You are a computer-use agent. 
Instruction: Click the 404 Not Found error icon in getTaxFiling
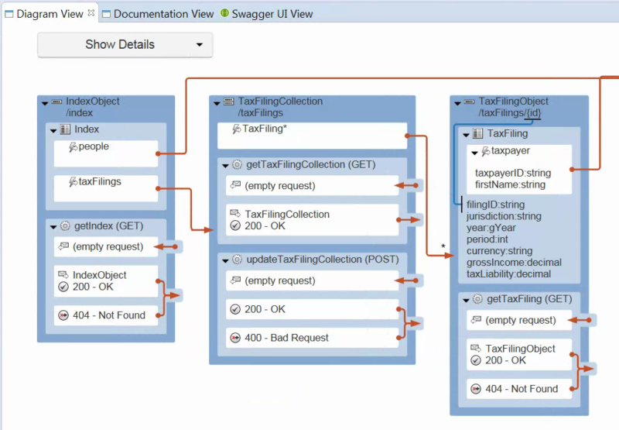[476, 389]
